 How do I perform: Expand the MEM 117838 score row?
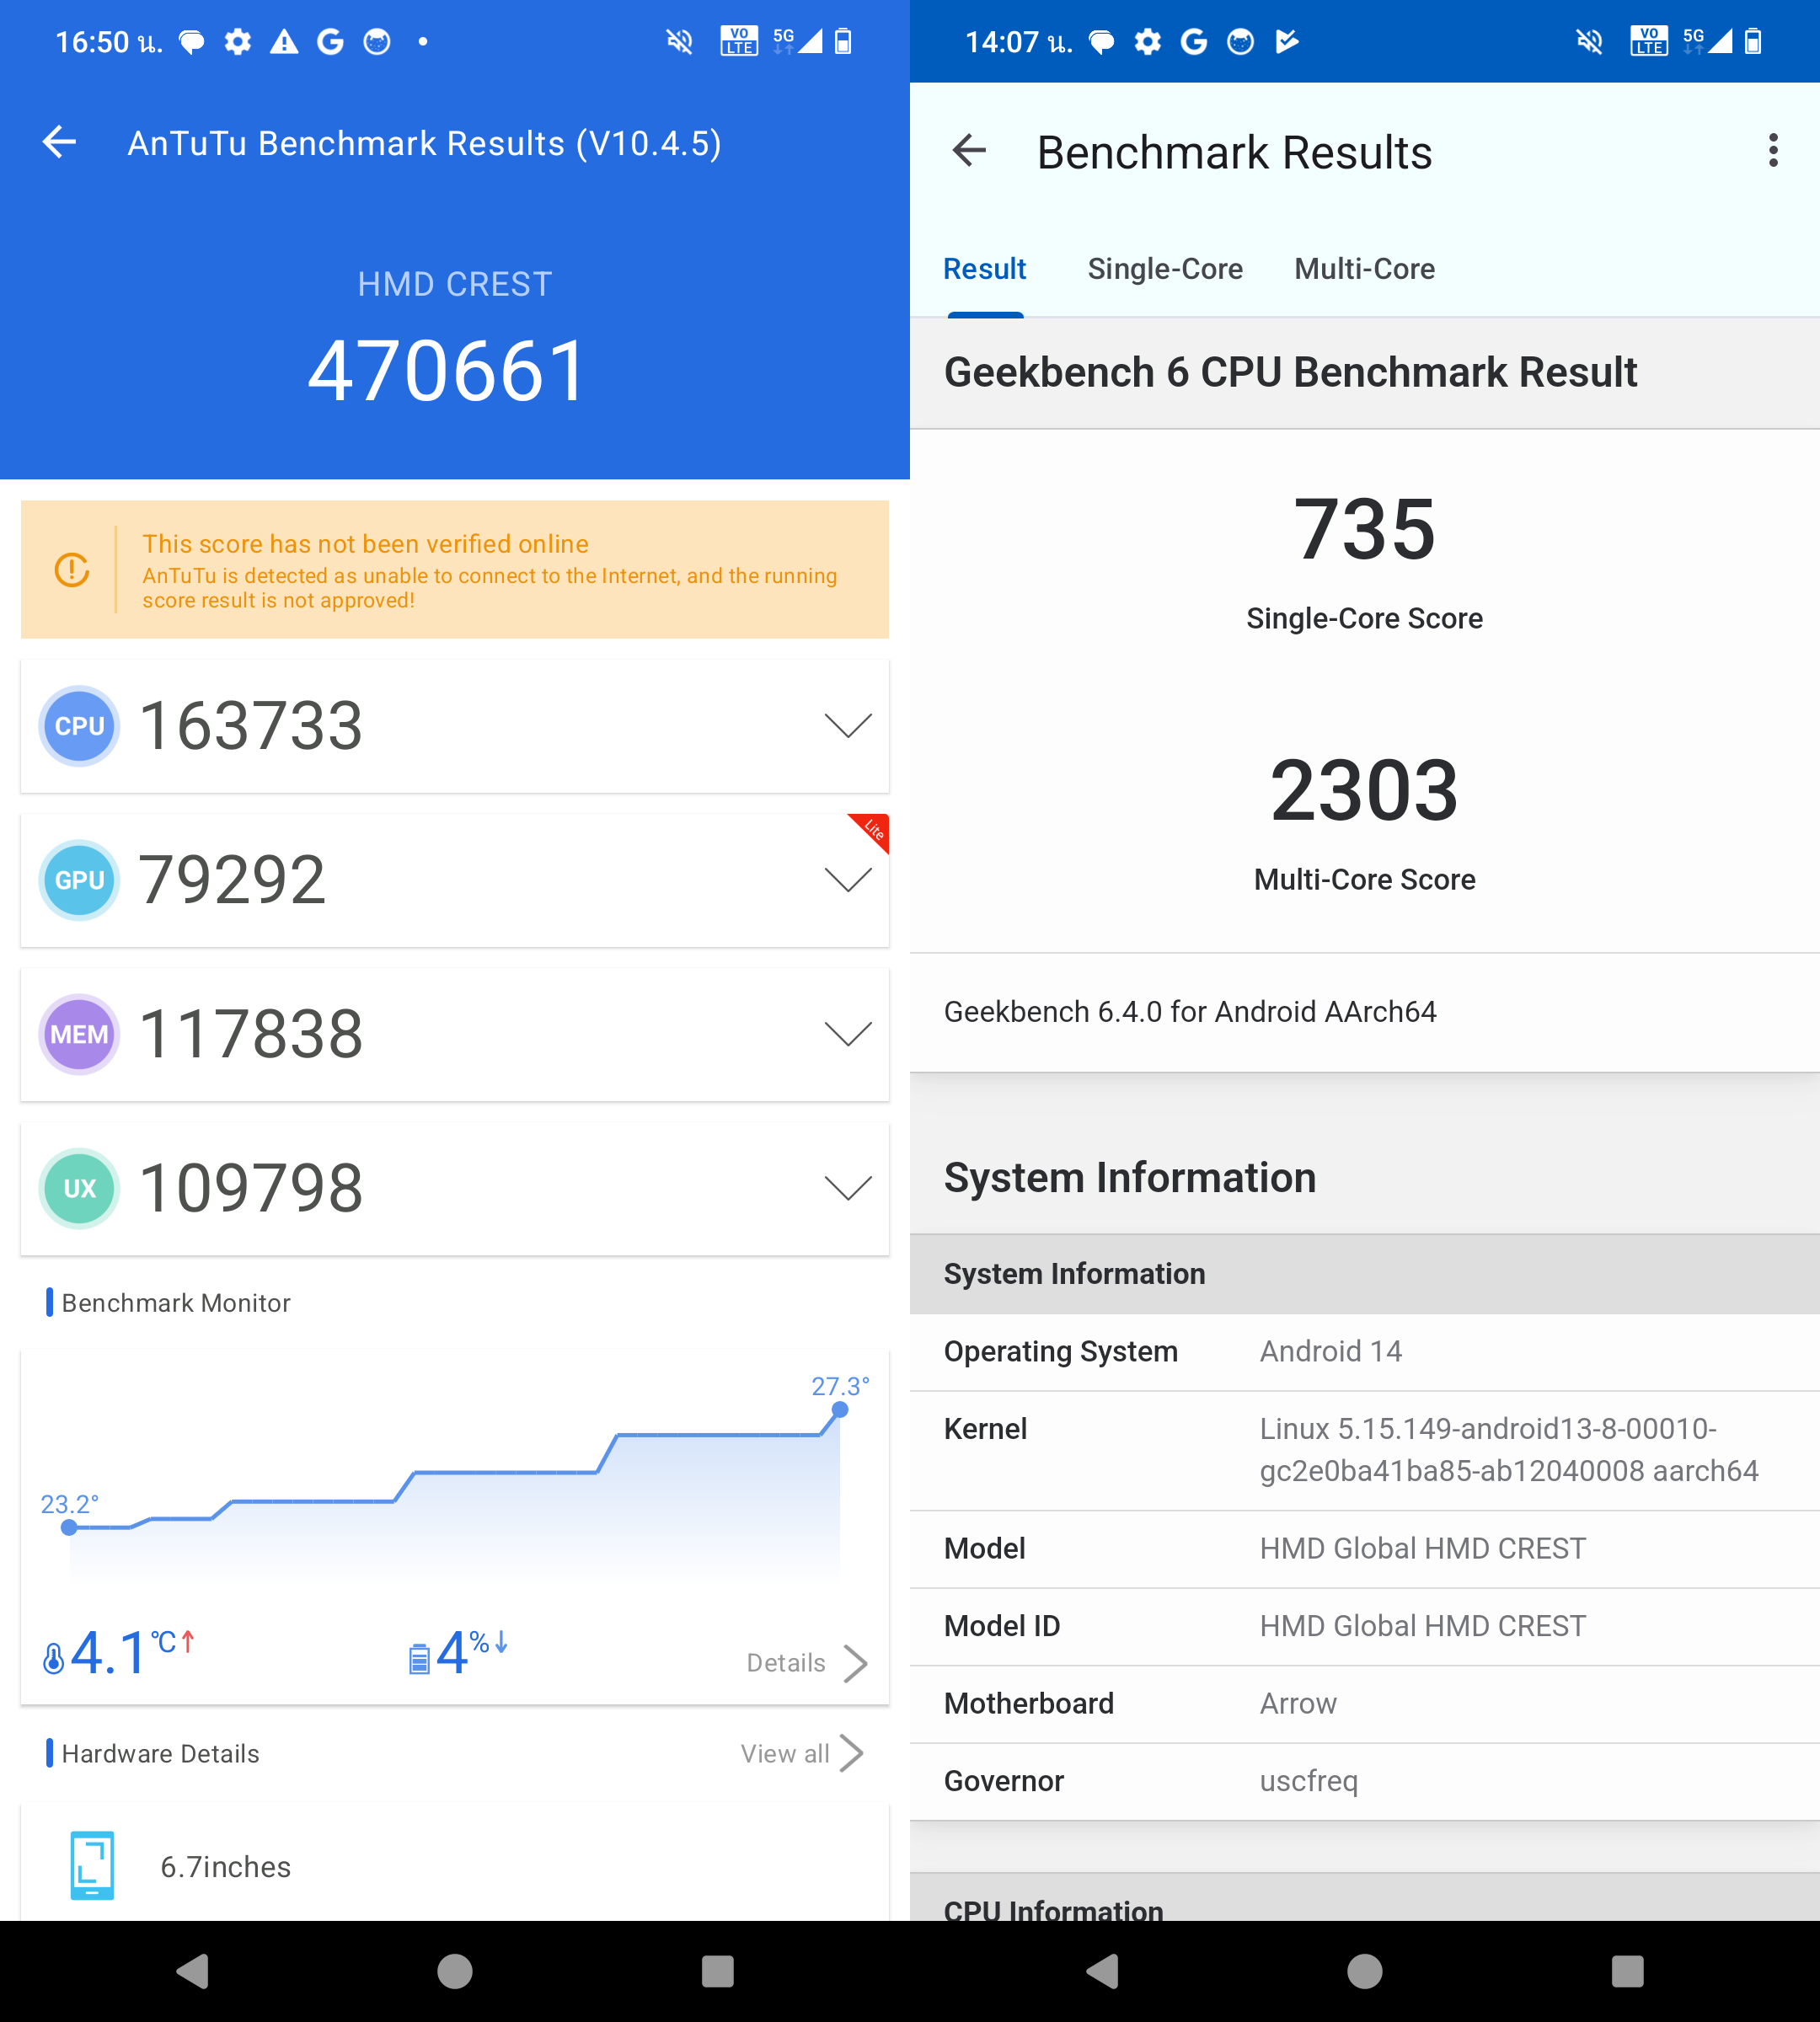click(848, 1034)
